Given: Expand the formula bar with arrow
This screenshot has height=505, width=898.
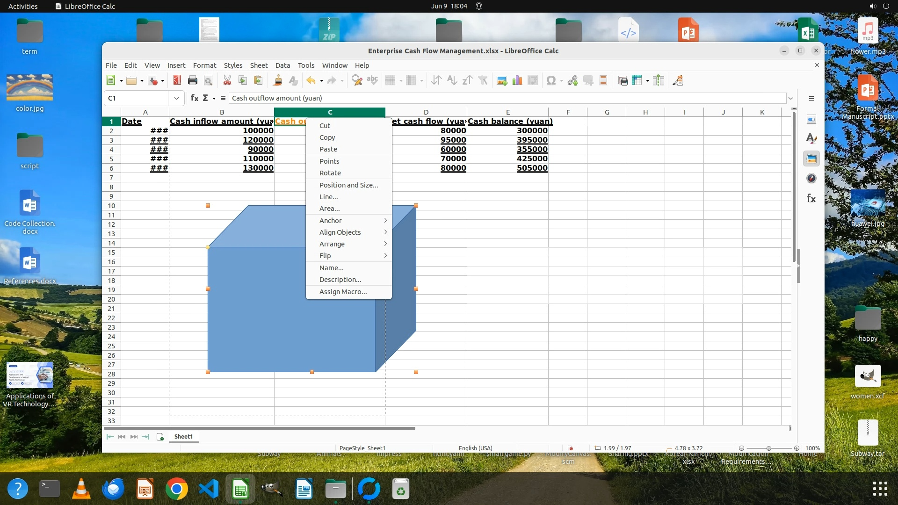Looking at the screenshot, I should (x=790, y=98).
